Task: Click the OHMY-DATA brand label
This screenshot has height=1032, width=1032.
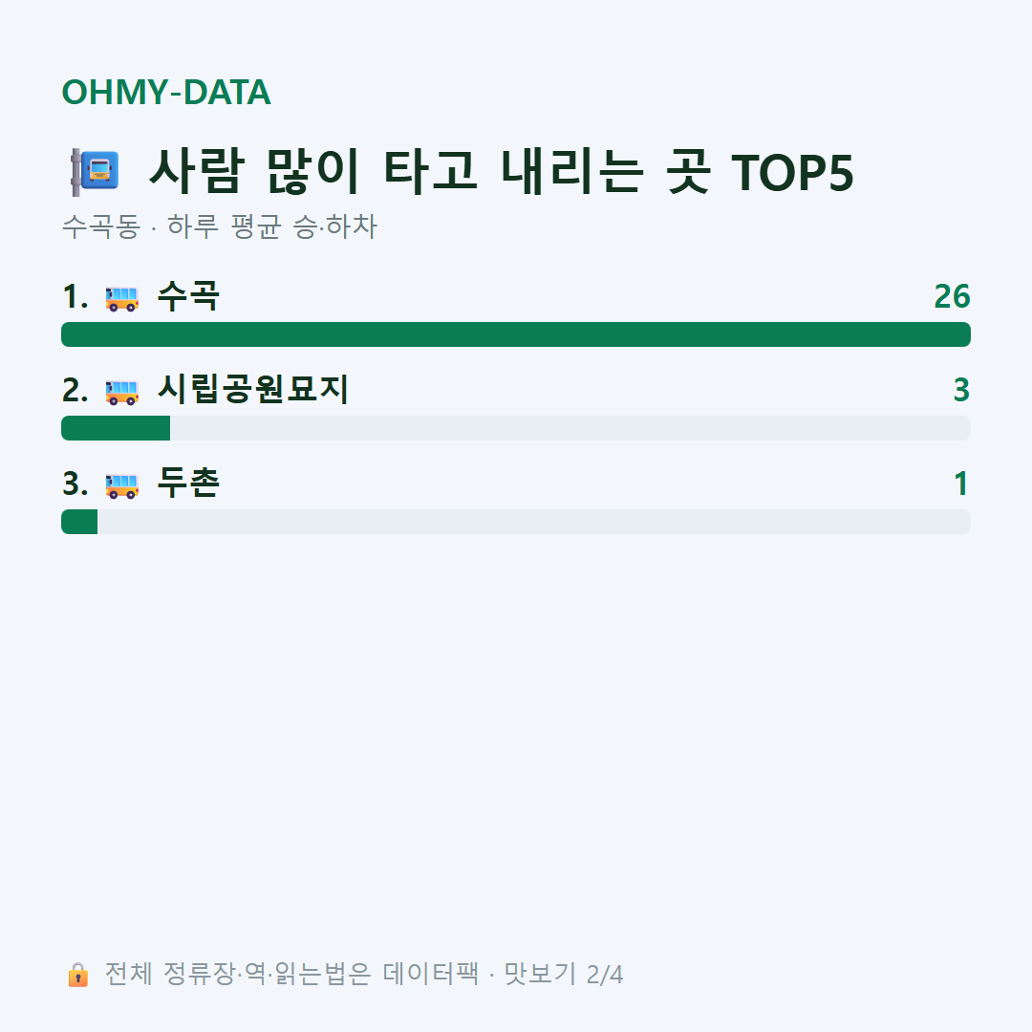Action: pyautogui.click(x=166, y=92)
